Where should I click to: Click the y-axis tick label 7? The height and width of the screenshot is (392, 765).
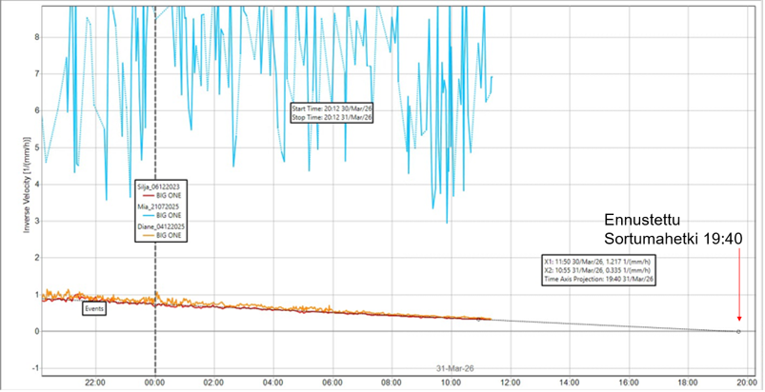coord(36,74)
